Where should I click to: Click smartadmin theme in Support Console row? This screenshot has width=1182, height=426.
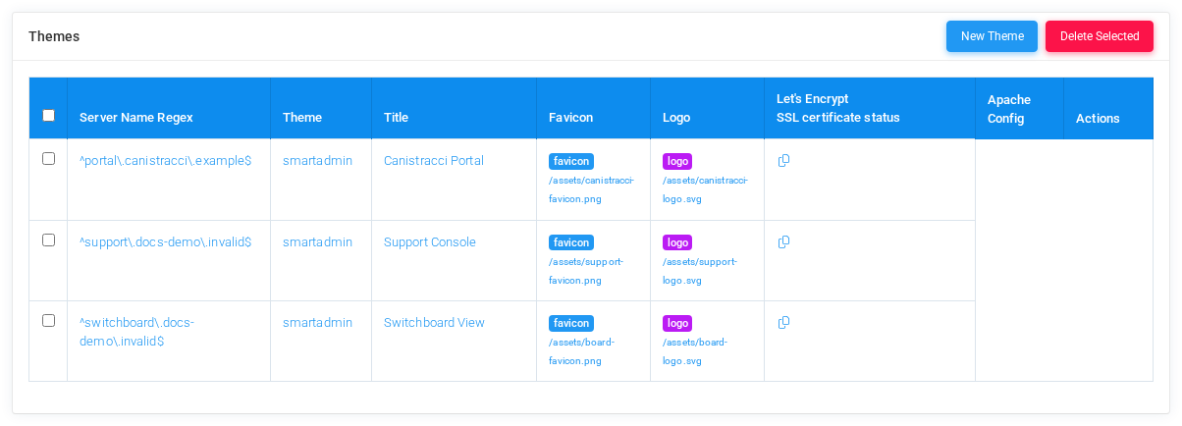(317, 242)
